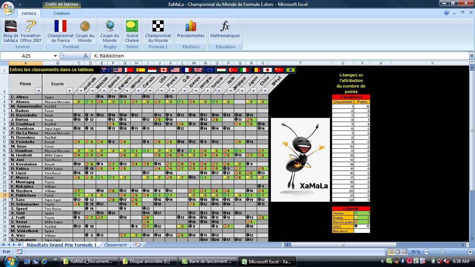This screenshot has width=475, height=267.
Task: Click the Insert Worksheet tab icon
Action: point(138,245)
